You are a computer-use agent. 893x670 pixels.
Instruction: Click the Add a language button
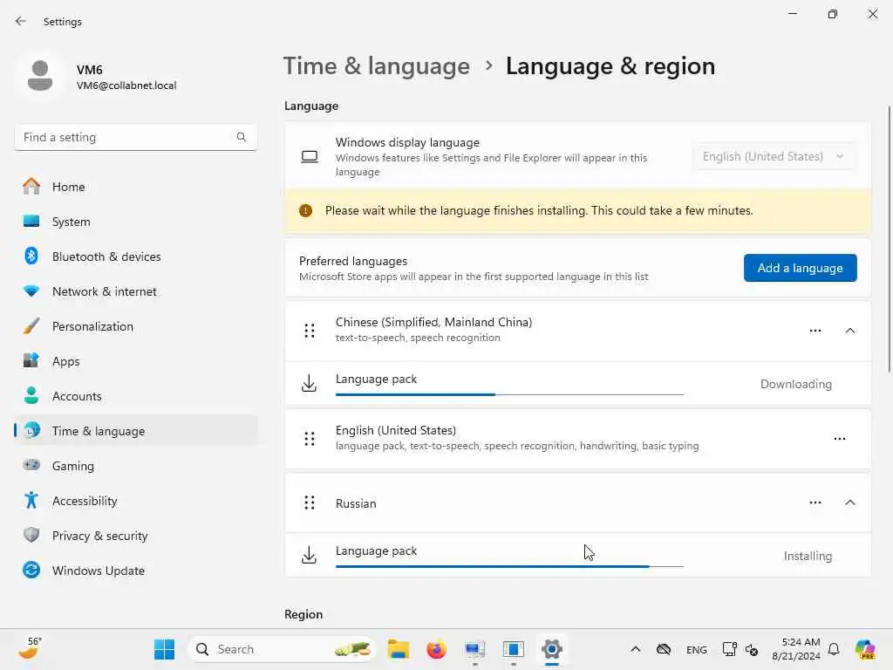pyautogui.click(x=800, y=268)
